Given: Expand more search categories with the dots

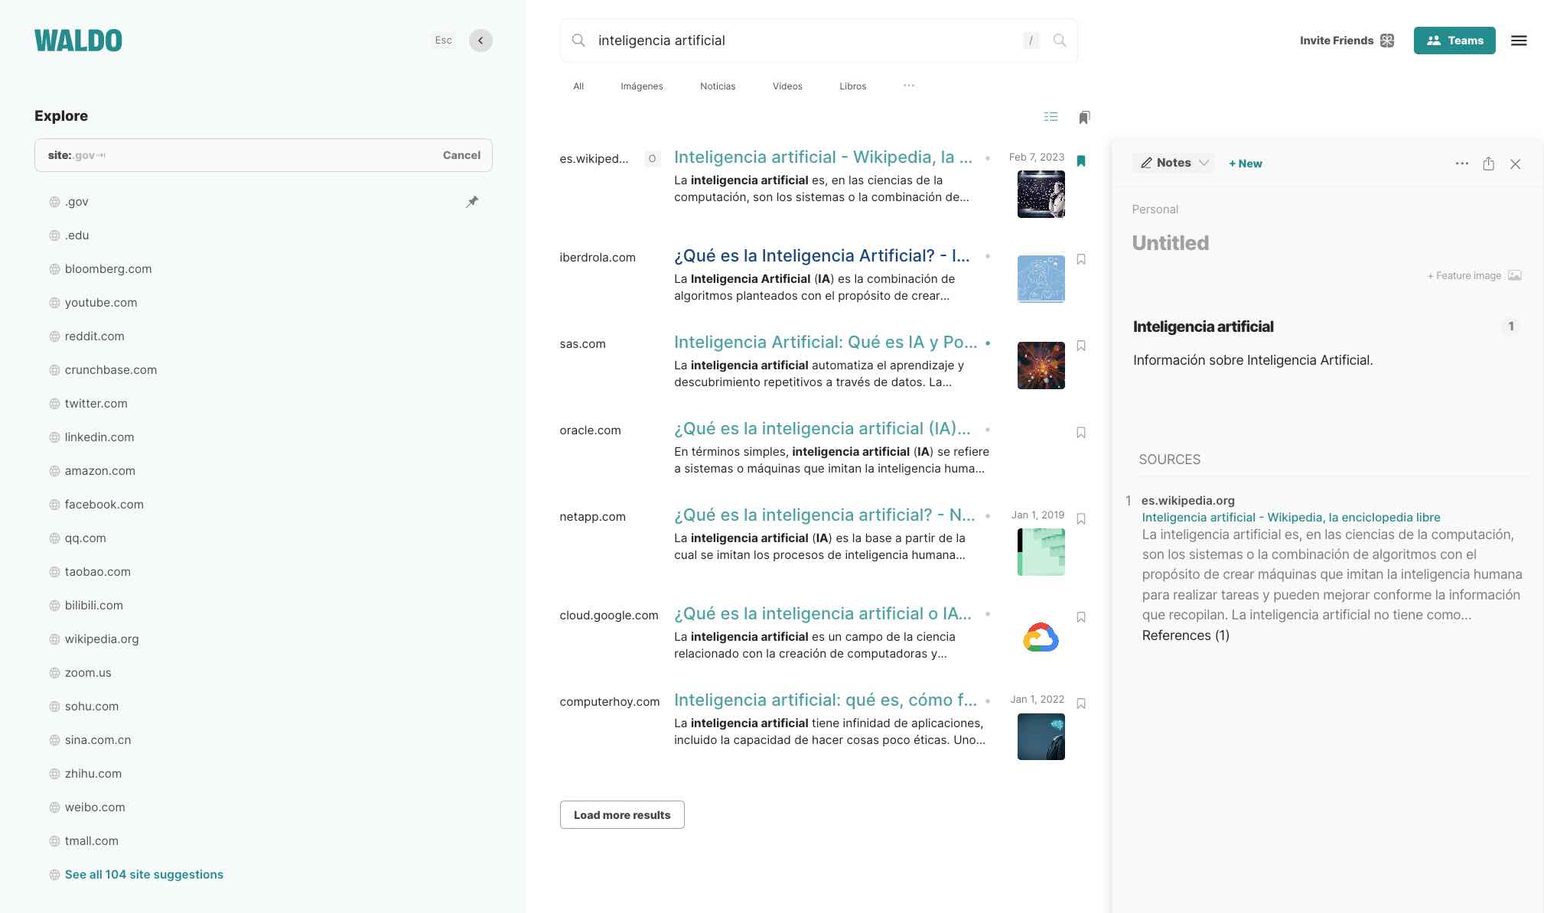Looking at the screenshot, I should coord(908,86).
